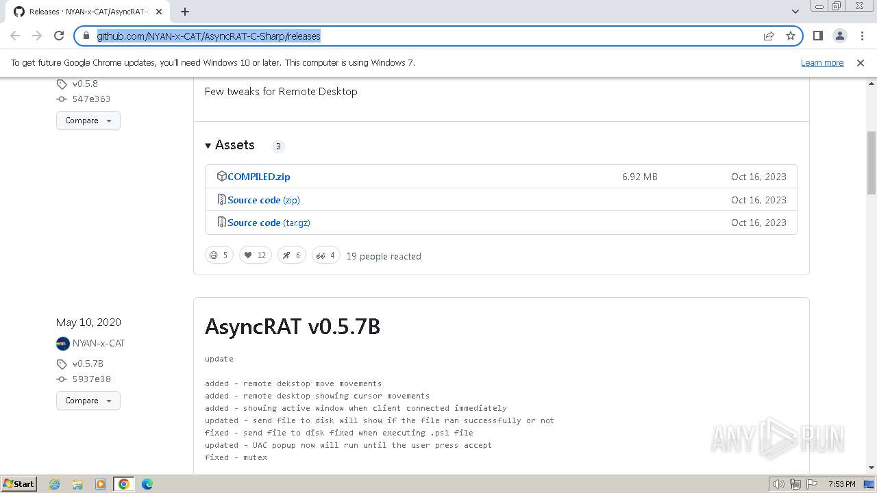Screen dimensions: 877x493
Task: Open the Windows Start menu
Action: (x=19, y=483)
